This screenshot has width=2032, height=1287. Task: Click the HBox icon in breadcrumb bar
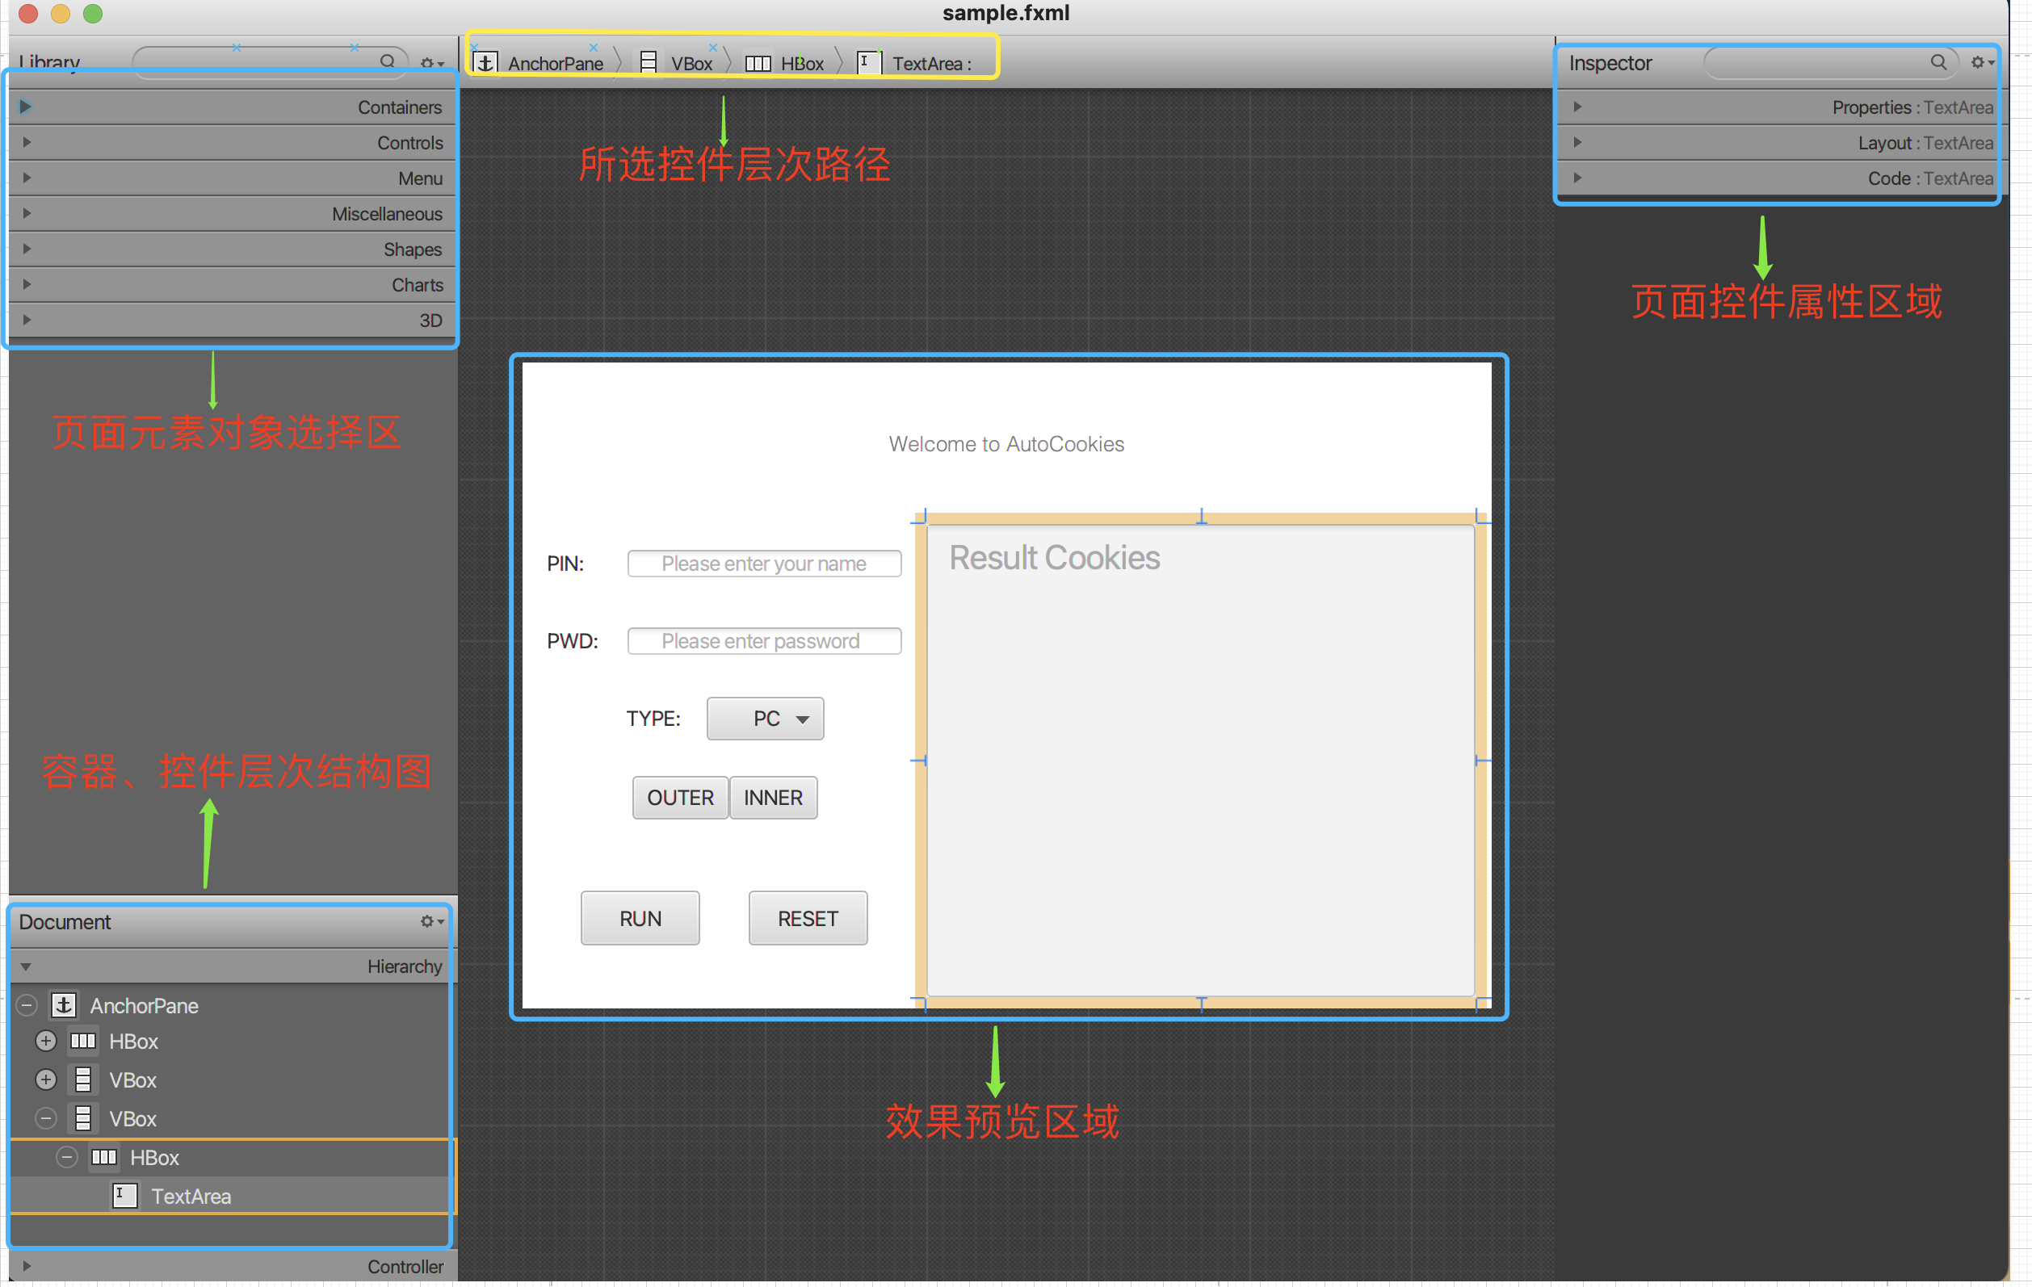point(758,64)
